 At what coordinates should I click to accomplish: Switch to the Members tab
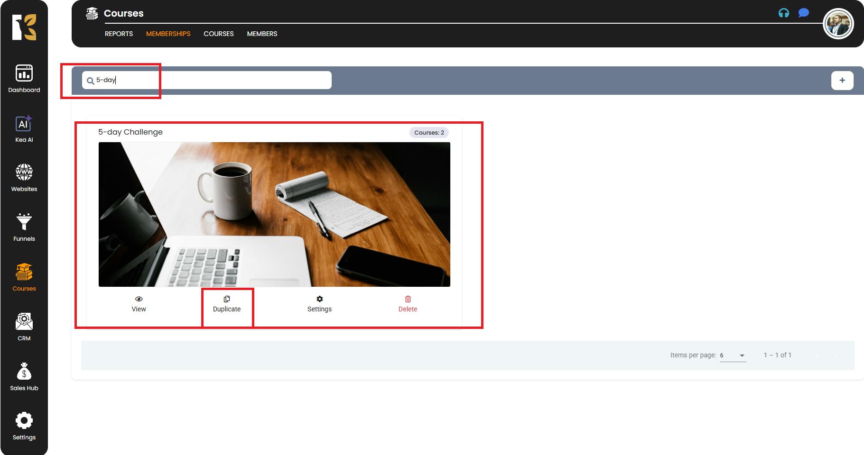click(262, 34)
